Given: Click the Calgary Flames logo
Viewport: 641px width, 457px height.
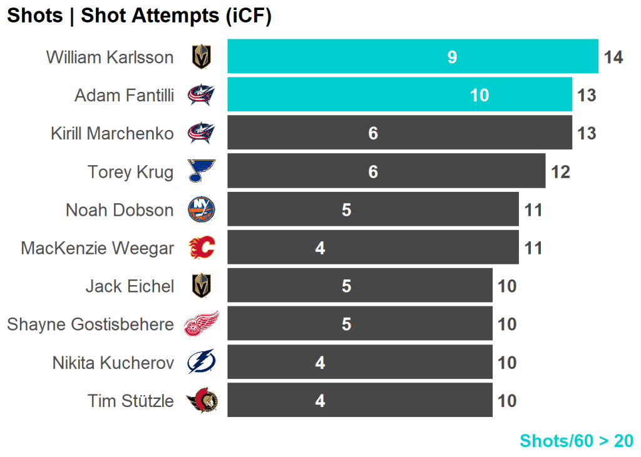Looking at the screenshot, I should (202, 248).
